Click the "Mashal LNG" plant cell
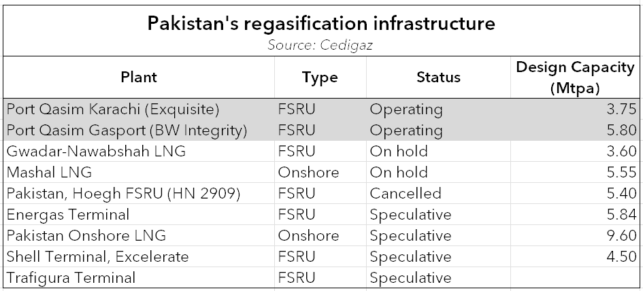The image size is (643, 291). pos(48,173)
